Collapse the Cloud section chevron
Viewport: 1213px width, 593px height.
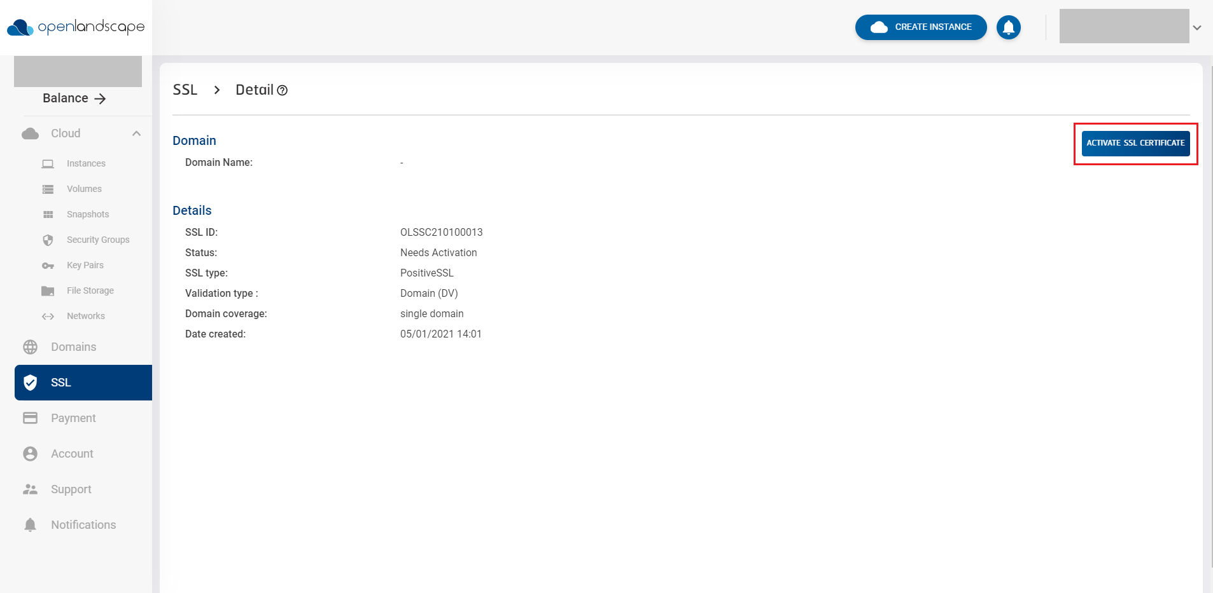click(x=136, y=133)
